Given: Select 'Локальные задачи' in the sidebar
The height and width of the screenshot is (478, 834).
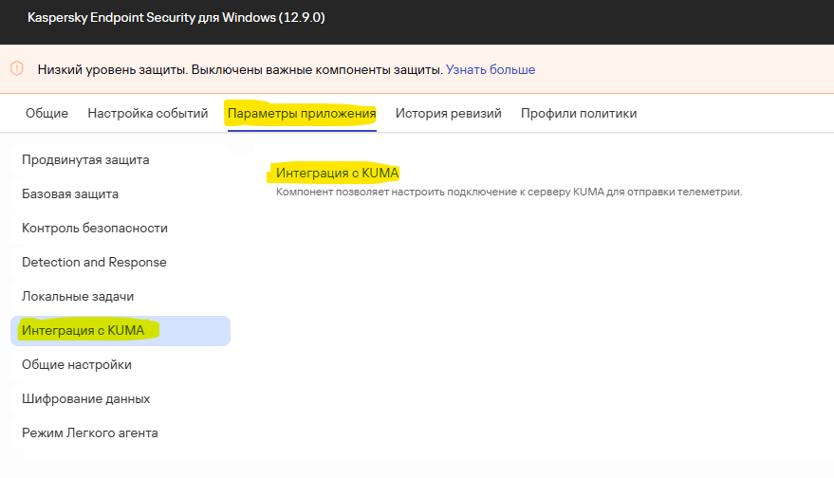Looking at the screenshot, I should pos(120,296).
